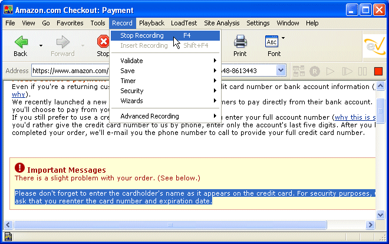
Task: Click the 'Address' label beside the URL field
Action: click(x=17, y=71)
